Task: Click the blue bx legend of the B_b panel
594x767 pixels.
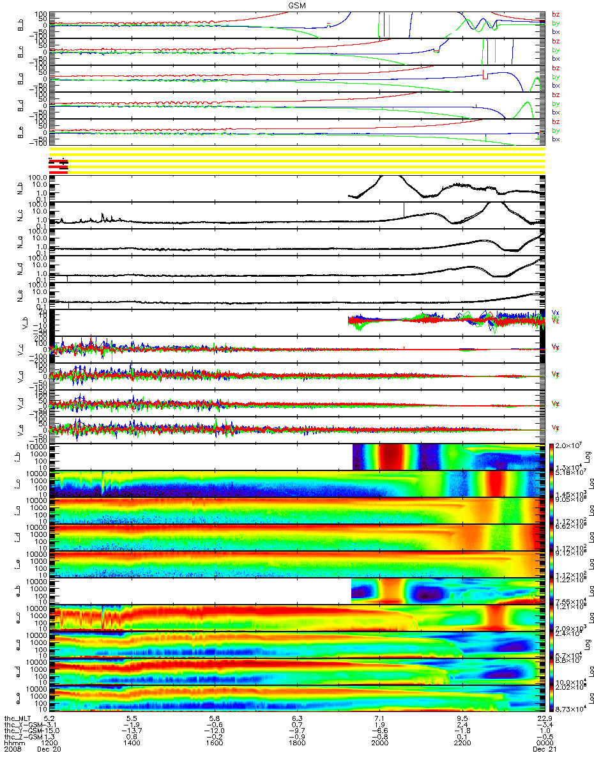Action: pos(556,31)
